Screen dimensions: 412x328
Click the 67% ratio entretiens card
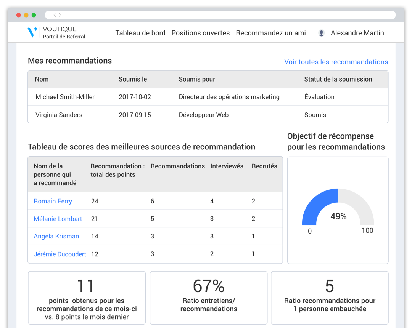(x=209, y=298)
